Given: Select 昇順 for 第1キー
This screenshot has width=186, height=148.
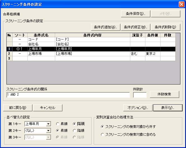Looking at the screenshot, I should pyautogui.click(x=57, y=124).
